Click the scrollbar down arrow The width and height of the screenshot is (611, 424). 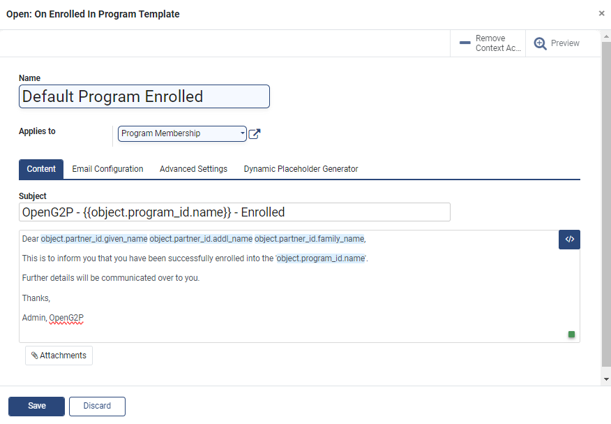[x=606, y=379]
